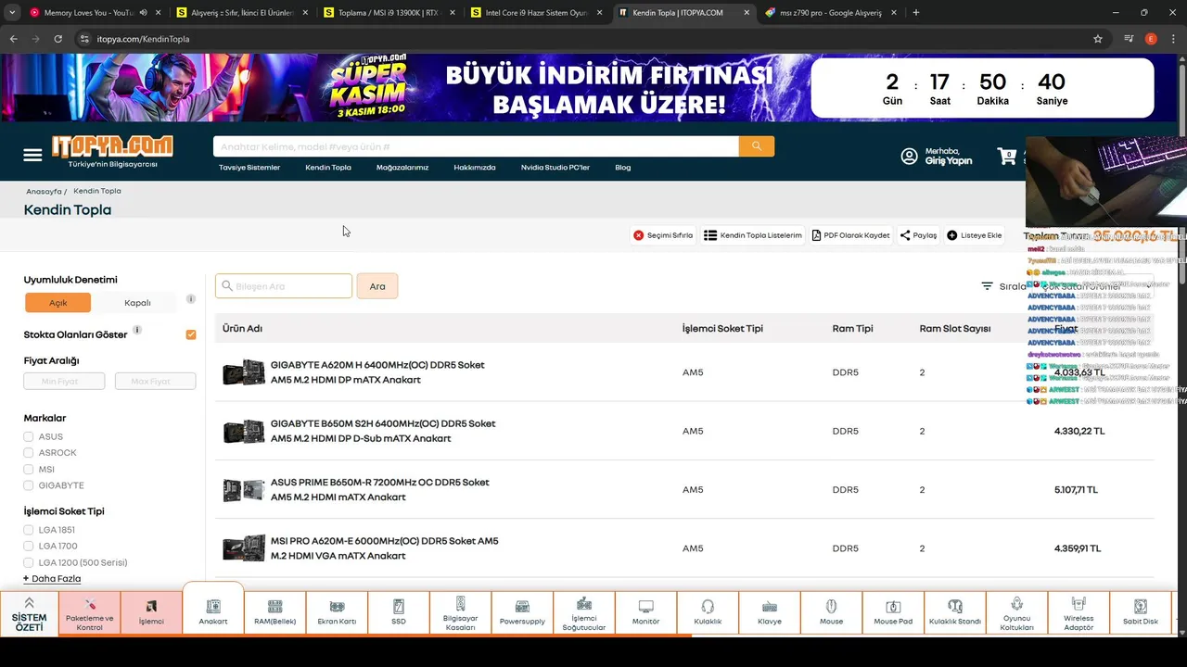Expand the Sistem Özeti panel
Viewport: 1187px width, 667px height.
point(29,612)
